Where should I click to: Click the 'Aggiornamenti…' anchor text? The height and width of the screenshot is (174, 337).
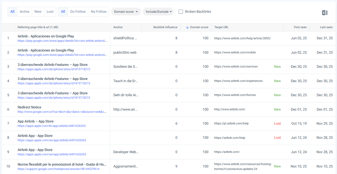(126, 166)
